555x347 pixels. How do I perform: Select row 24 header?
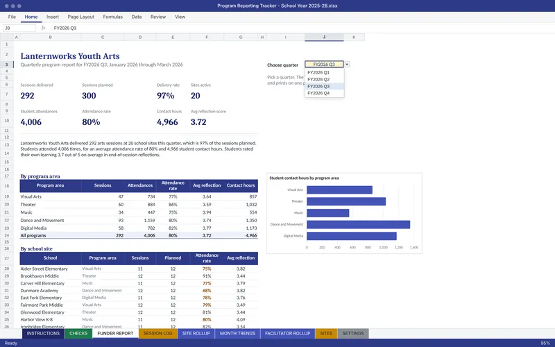point(7,235)
